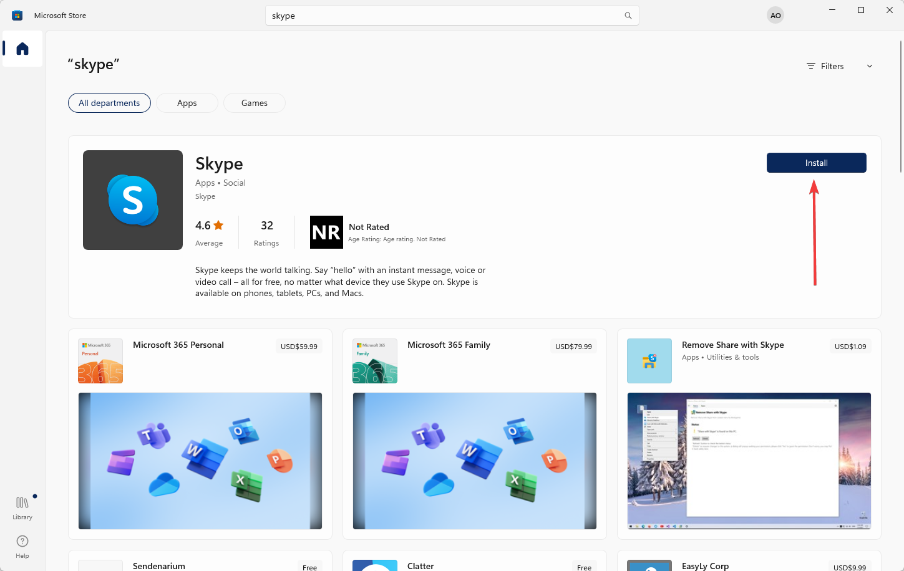Image resolution: width=904 pixels, height=571 pixels.
Task: Open Remove Share with Skype screenshot
Action: (749, 461)
